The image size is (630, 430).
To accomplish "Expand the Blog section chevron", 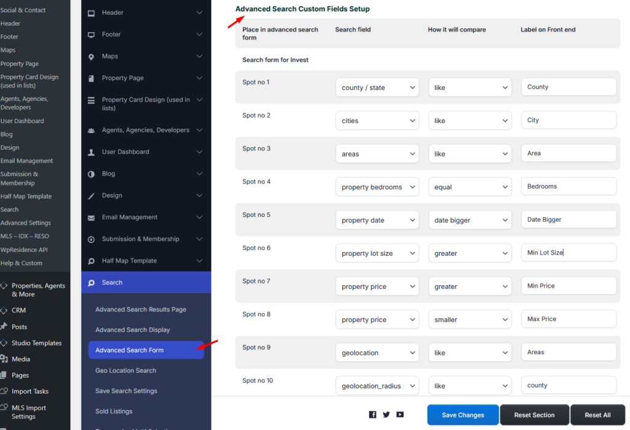I will (x=199, y=174).
